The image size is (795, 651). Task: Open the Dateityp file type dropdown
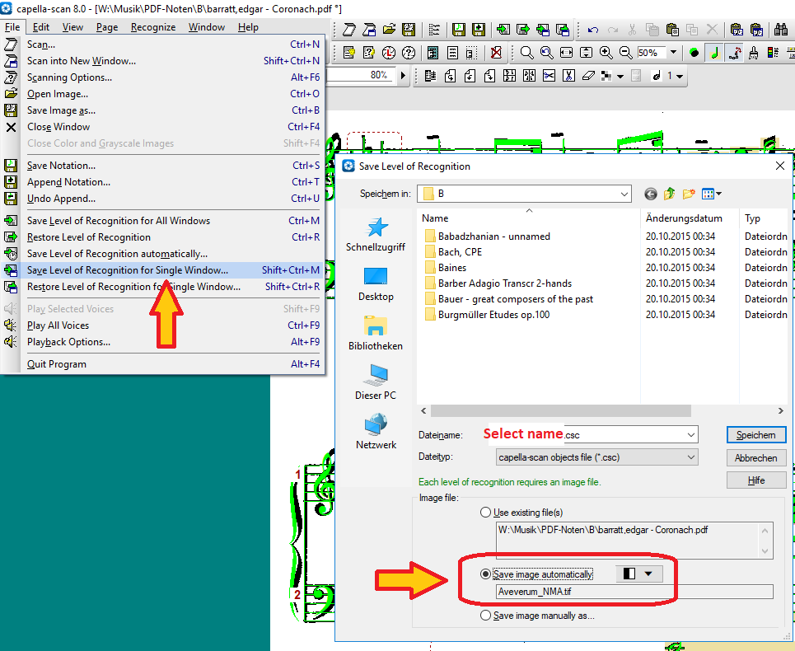[x=690, y=457]
